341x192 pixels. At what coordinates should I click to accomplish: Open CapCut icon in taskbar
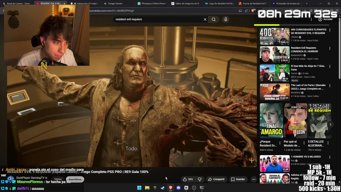(186, 188)
